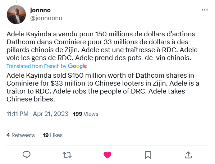Click the Apr 21, 2023 date
The width and height of the screenshot is (215, 164).
coord(51,114)
